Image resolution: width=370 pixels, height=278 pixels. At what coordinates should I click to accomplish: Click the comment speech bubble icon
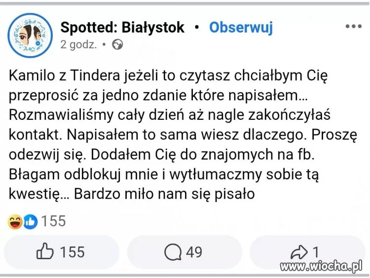click(x=173, y=252)
